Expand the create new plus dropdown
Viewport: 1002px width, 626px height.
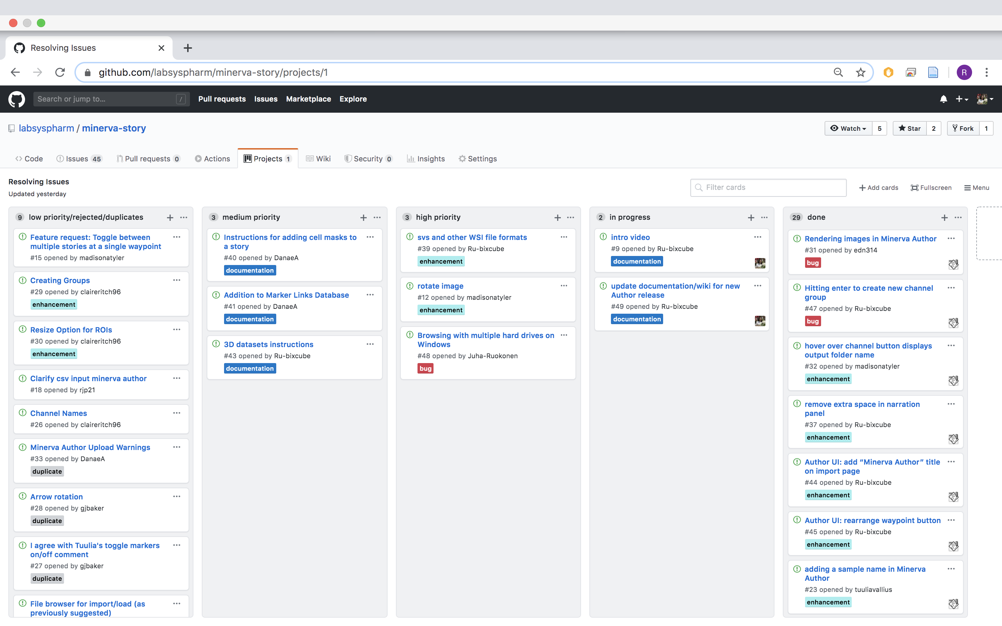point(961,99)
